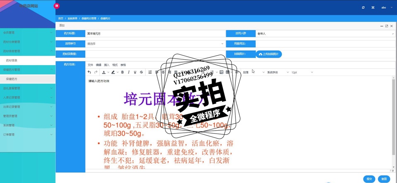The width and height of the screenshot is (397, 183).
Task: Expand 会员管理 in the sidebar
Action: (x=27, y=33)
